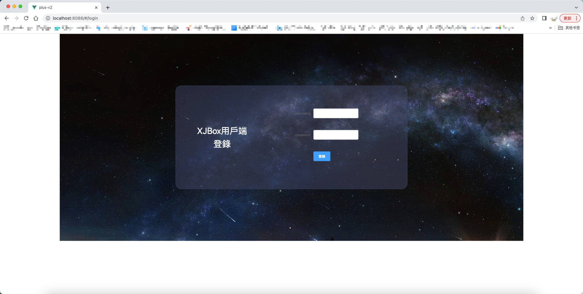583x294 pixels.
Task: Click the XJBox用戶端登錄 title text
Action: tap(223, 137)
